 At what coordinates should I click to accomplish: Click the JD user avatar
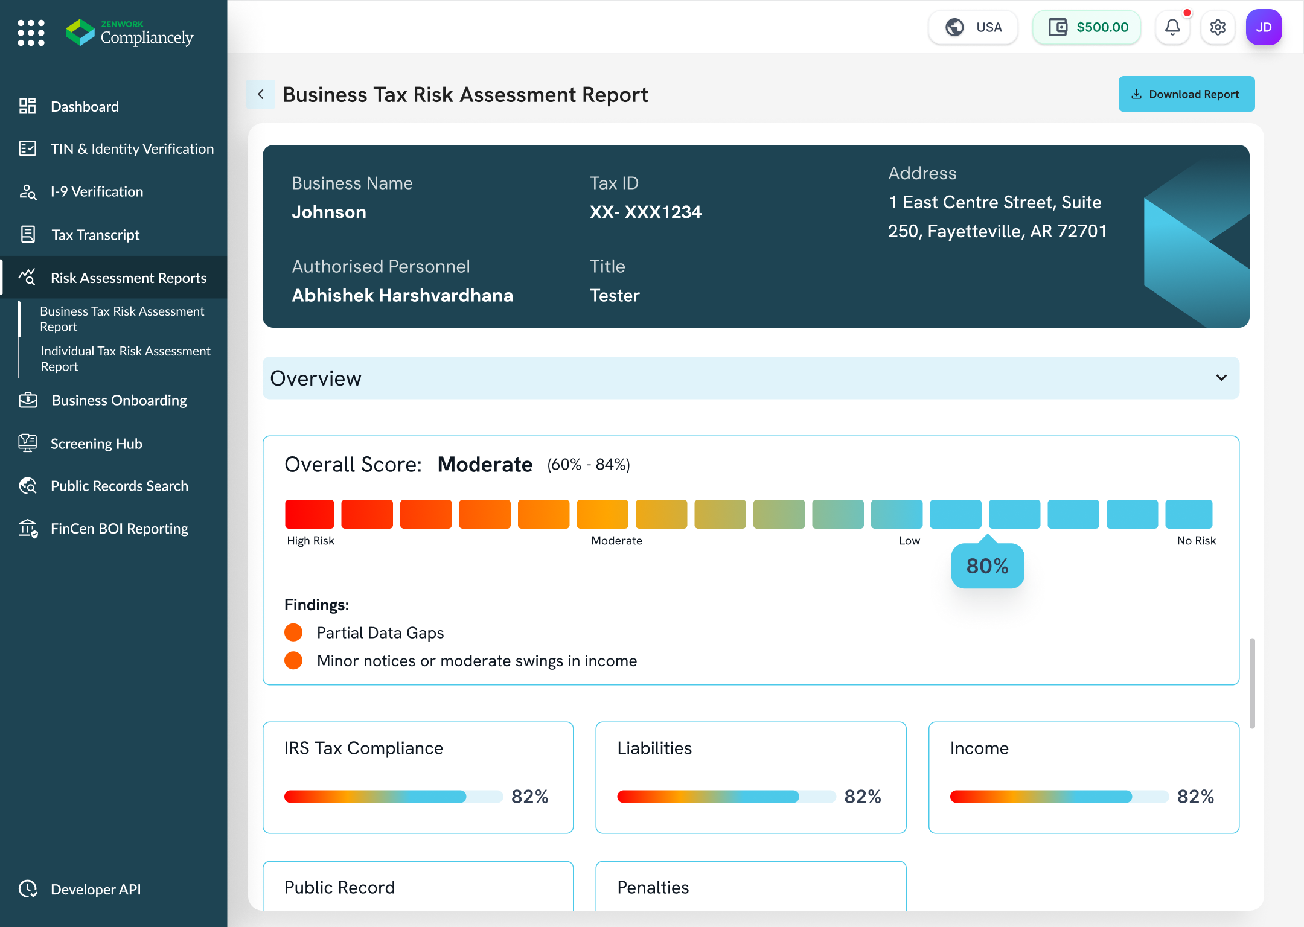click(x=1264, y=27)
